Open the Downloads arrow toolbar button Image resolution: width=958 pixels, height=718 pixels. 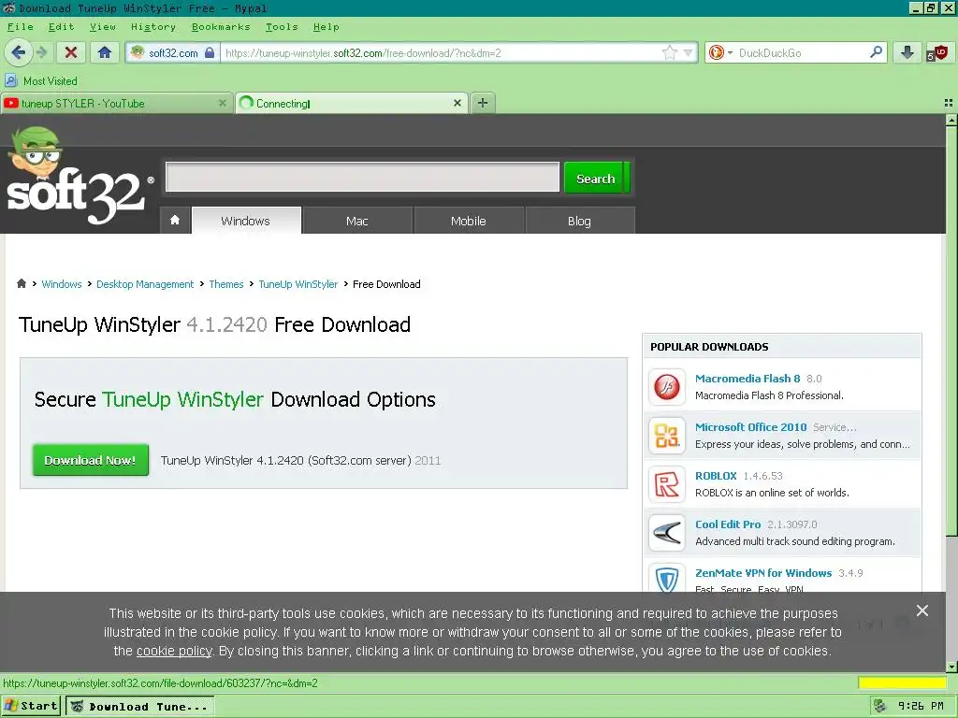point(907,52)
